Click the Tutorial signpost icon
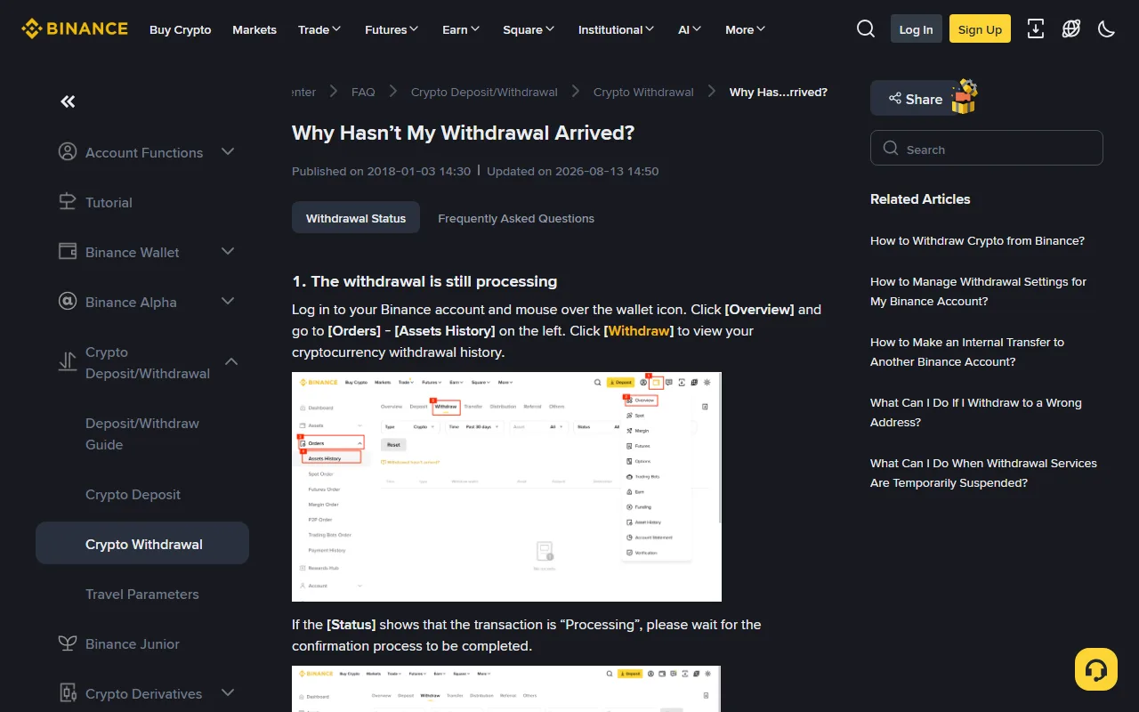This screenshot has height=712, width=1139. coord(68,202)
